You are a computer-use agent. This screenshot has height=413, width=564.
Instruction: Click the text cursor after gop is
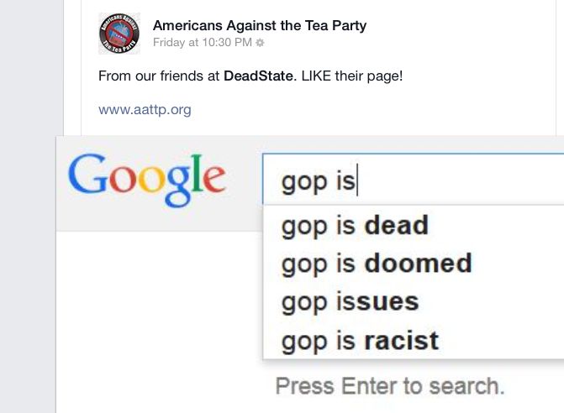pyautogui.click(x=357, y=180)
